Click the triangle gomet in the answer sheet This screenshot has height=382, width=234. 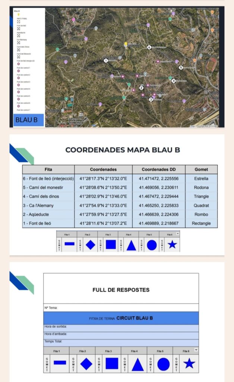click(x=137, y=363)
